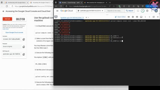Click the 00:27:59 lab timer
Image resolution: width=160 pixels, height=90 pixels.
point(20,19)
